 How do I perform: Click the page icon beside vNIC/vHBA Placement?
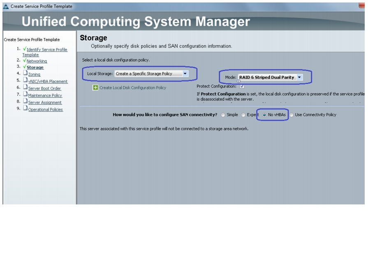25,80
